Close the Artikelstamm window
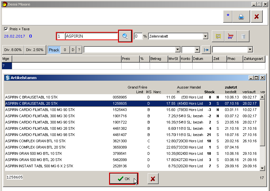Image resolution: width=270 pixels, height=191 pixels. click(262, 78)
